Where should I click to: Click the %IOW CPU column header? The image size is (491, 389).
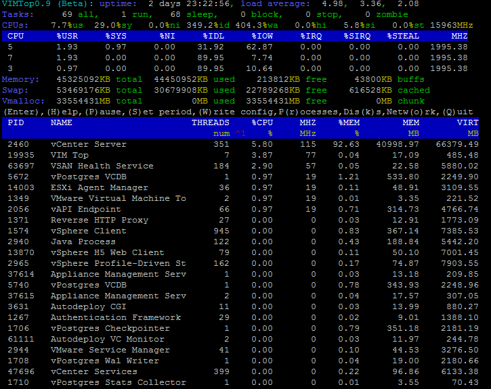click(262, 37)
